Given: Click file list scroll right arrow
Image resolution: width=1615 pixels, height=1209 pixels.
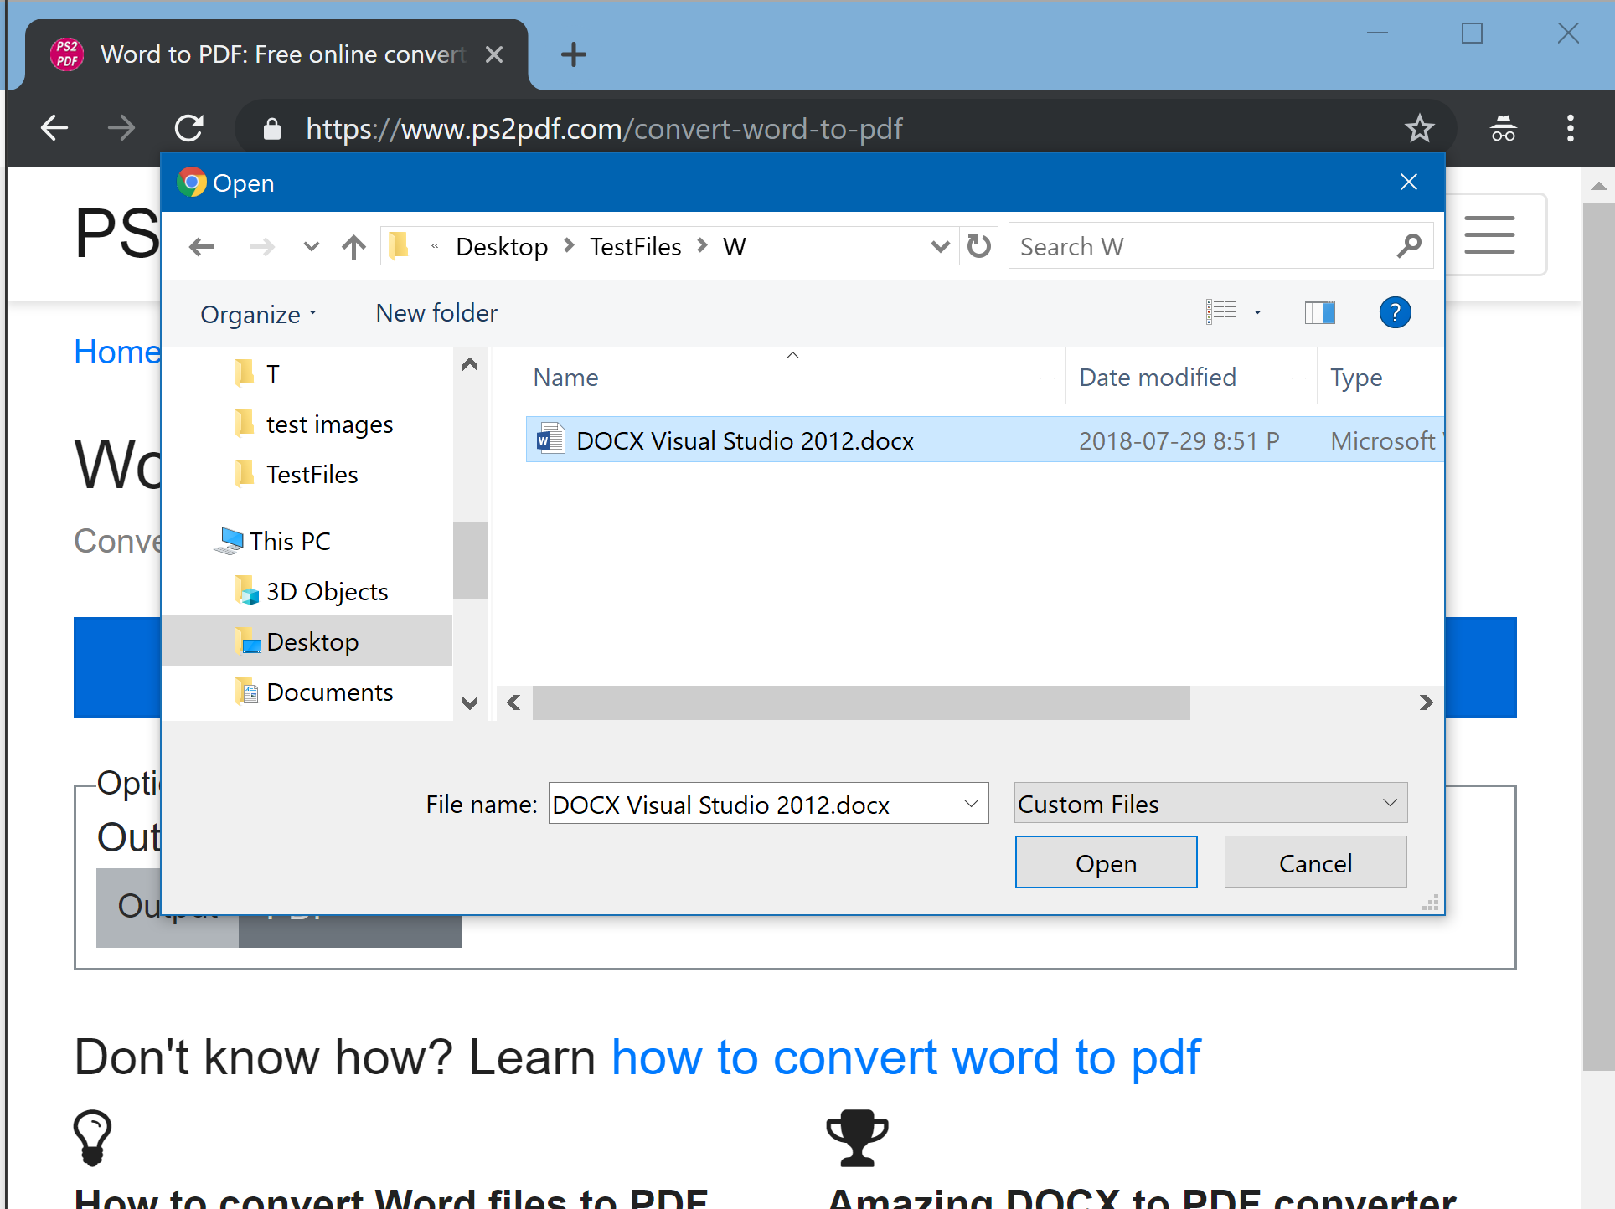Looking at the screenshot, I should coord(1426,702).
